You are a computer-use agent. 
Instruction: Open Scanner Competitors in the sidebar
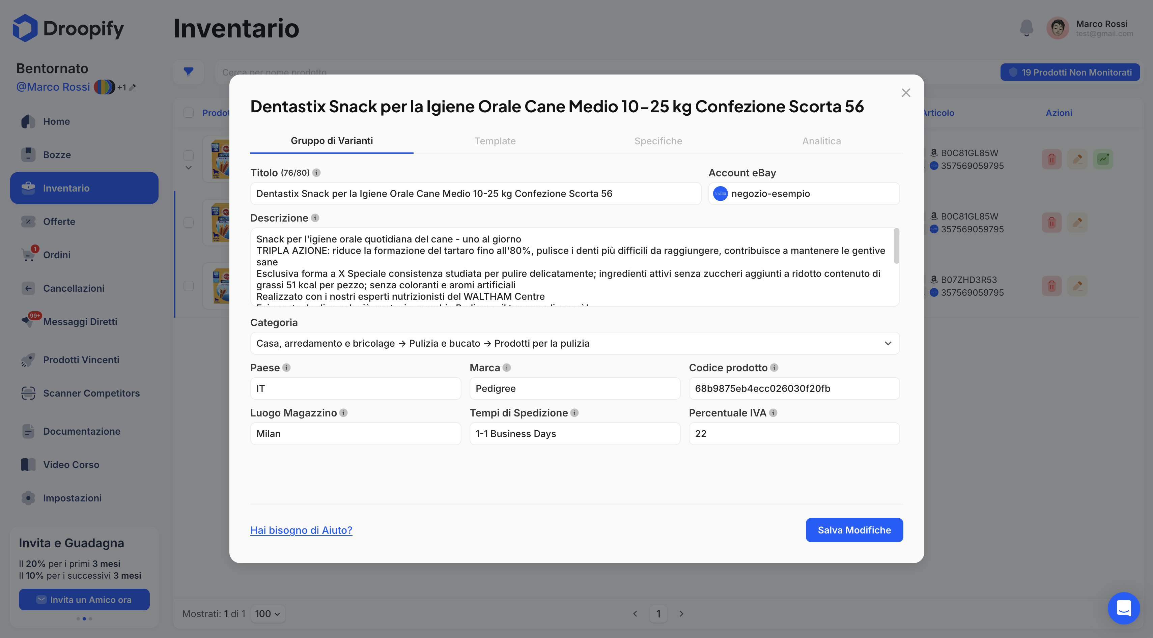coord(84,393)
